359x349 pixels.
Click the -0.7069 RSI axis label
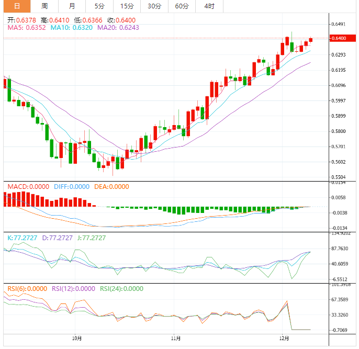coord(339,330)
